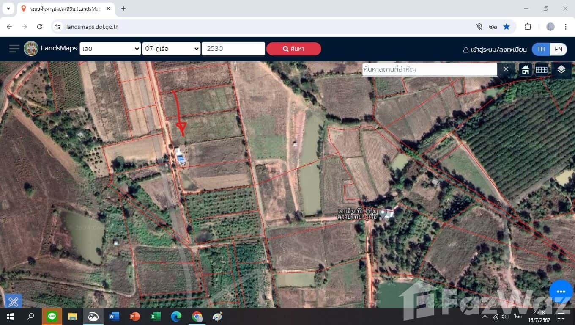Viewport: 575px width, 325px height.
Task: Open a new browser tab
Action: (123, 8)
